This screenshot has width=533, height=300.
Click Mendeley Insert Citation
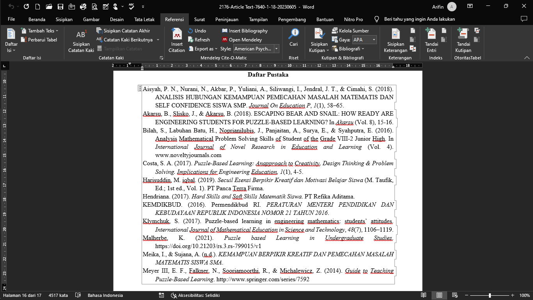(177, 41)
